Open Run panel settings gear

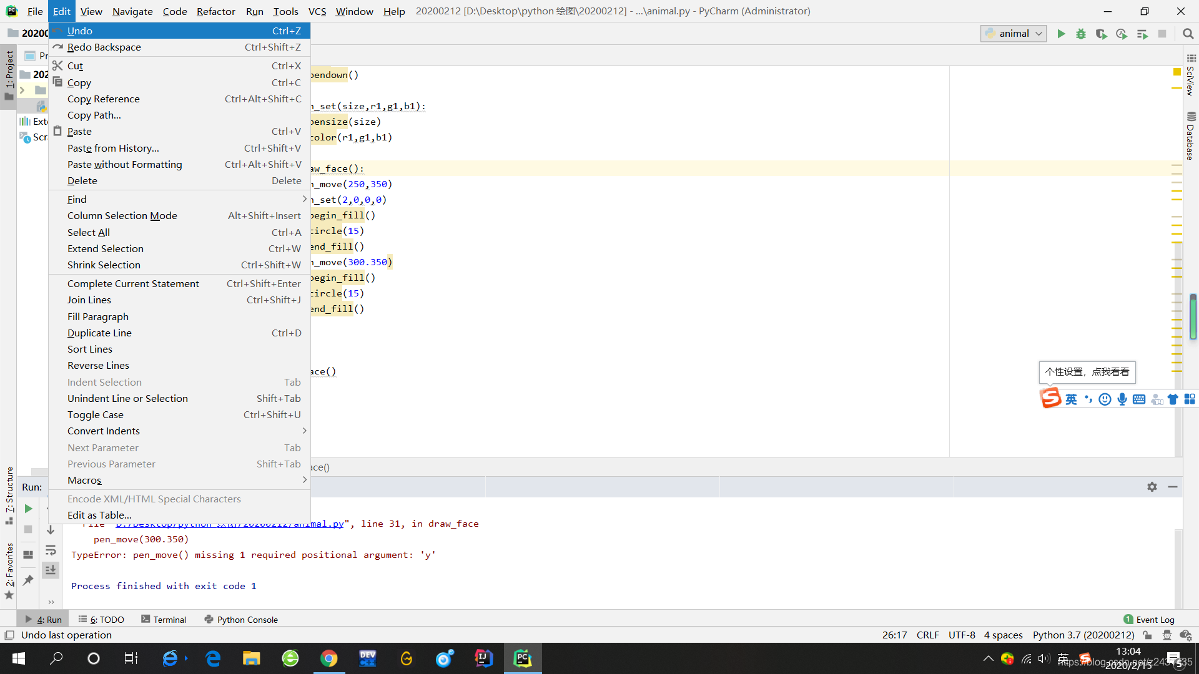1152,487
